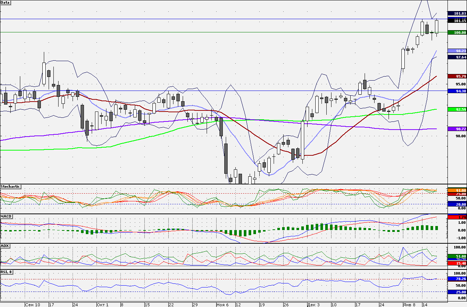This screenshot has width=467, height=307.
Task: Click the date label 14 on time axis
Action: (425, 305)
